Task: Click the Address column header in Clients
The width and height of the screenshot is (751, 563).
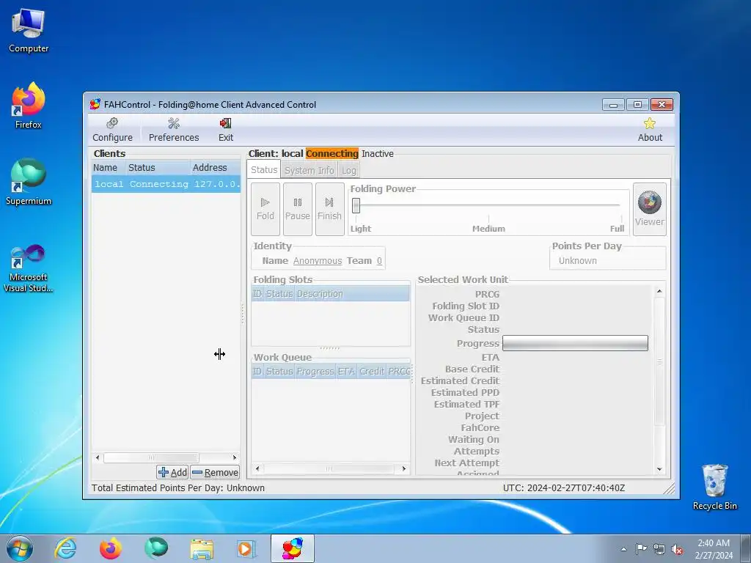Action: tap(215, 168)
